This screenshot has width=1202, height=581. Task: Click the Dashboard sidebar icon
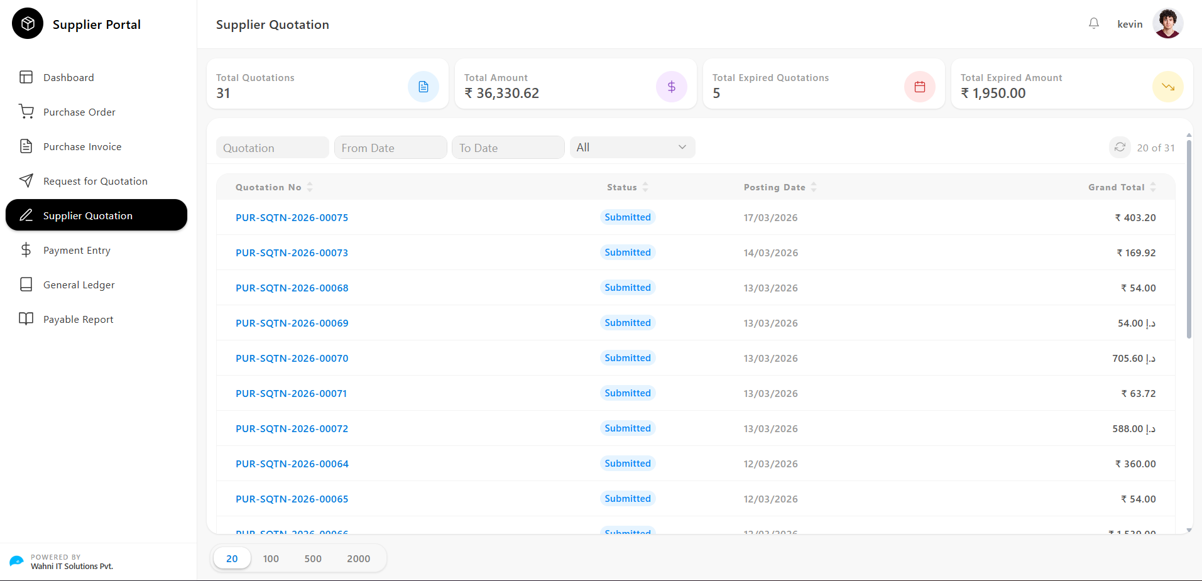[x=26, y=77]
